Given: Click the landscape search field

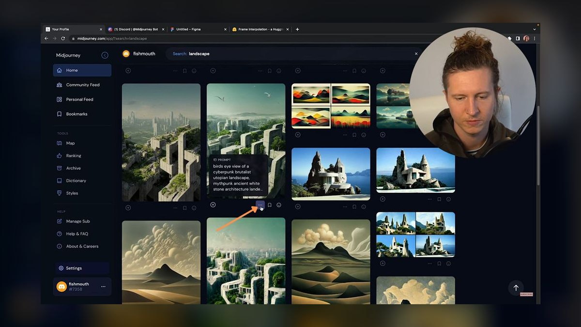Looking at the screenshot, I should tap(293, 54).
